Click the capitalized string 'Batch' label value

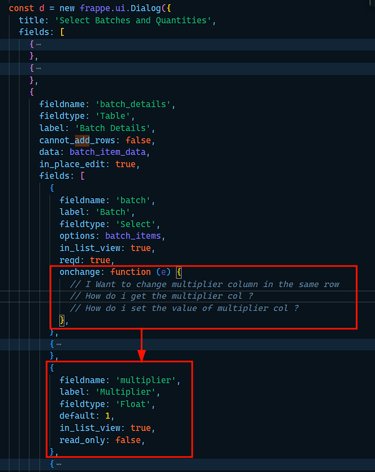[x=113, y=212]
